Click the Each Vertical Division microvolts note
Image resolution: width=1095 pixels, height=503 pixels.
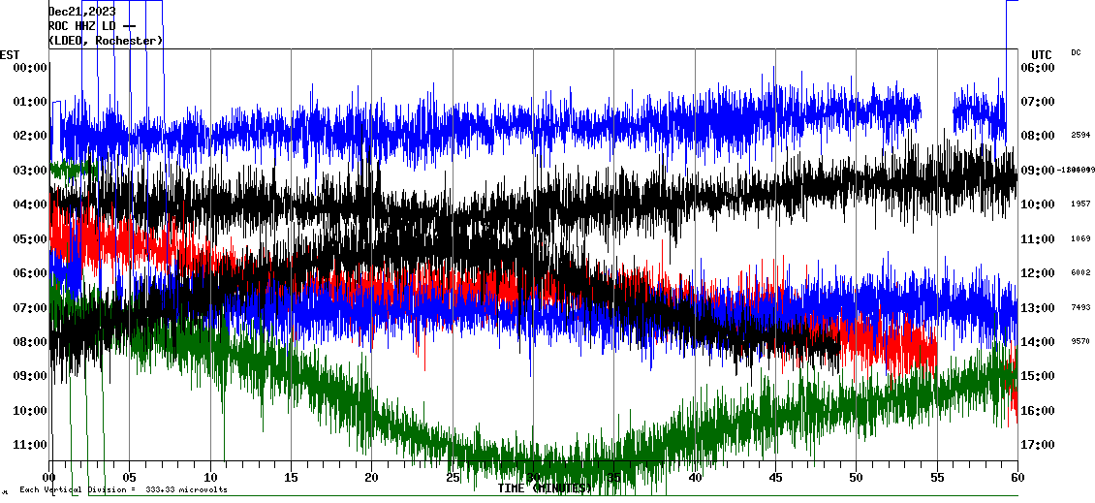124,489
